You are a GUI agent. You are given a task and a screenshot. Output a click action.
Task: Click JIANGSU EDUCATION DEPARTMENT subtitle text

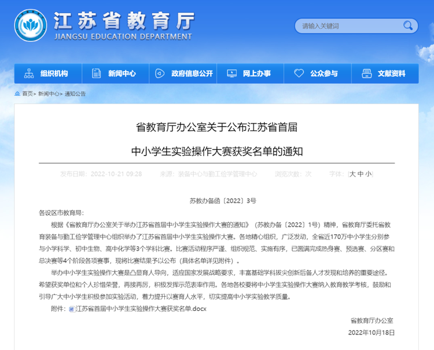[x=123, y=36]
